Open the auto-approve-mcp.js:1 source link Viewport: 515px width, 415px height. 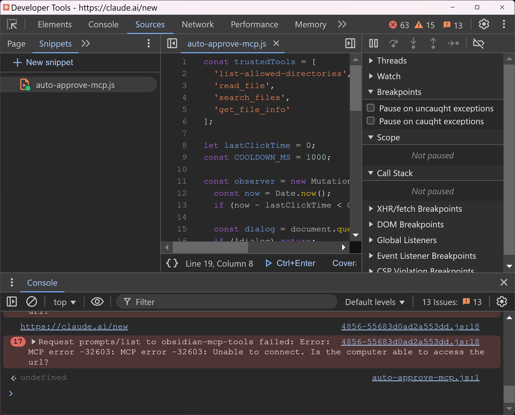tap(426, 377)
